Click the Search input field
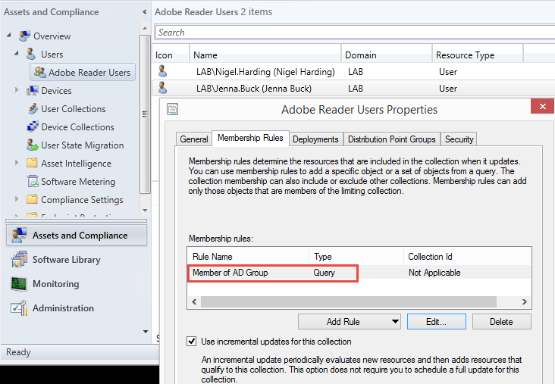 [355, 32]
